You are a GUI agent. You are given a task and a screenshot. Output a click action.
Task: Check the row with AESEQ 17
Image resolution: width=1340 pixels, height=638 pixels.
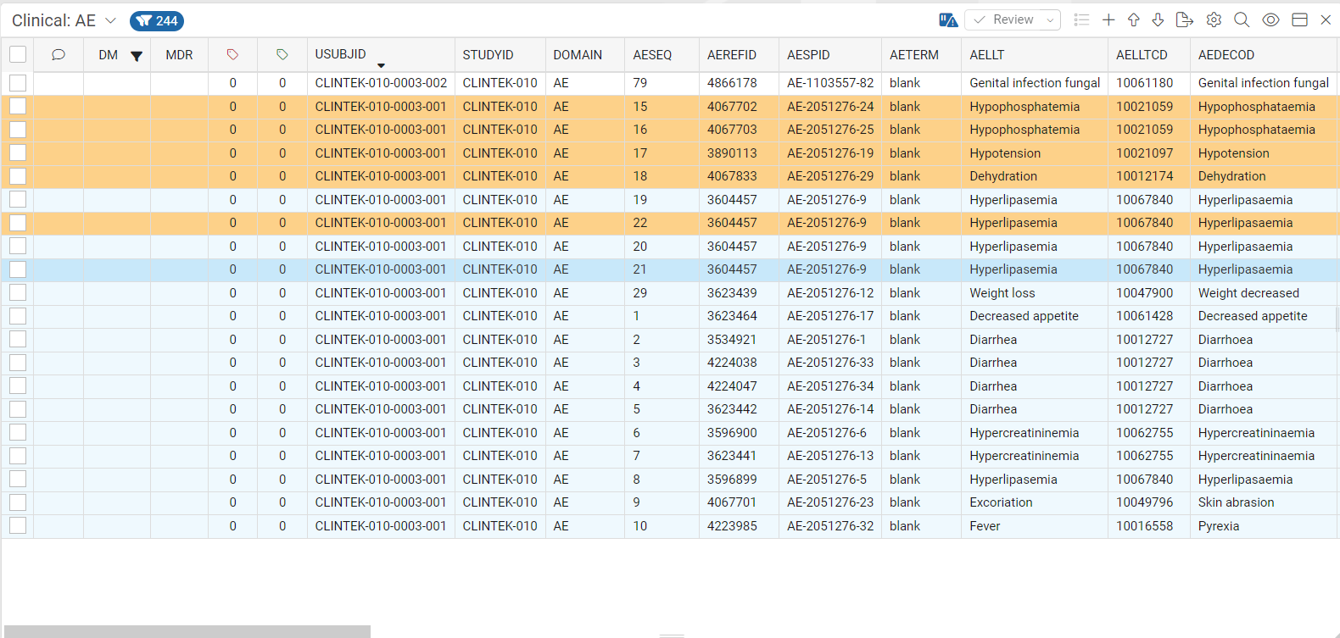coord(18,153)
